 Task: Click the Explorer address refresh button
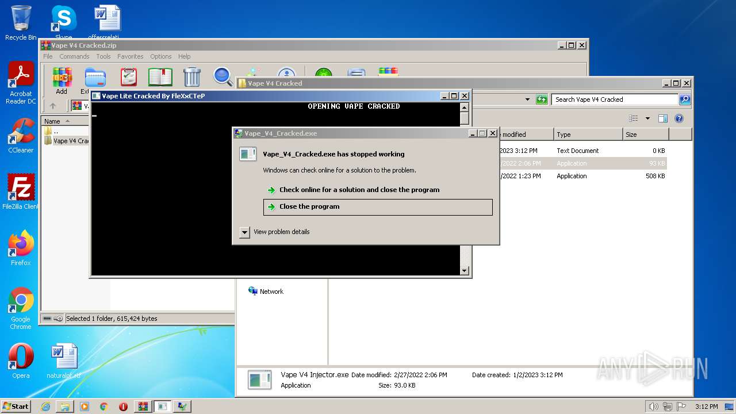click(x=542, y=99)
